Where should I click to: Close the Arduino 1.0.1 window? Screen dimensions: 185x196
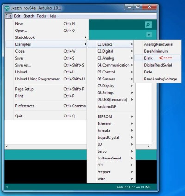click(x=149, y=7)
